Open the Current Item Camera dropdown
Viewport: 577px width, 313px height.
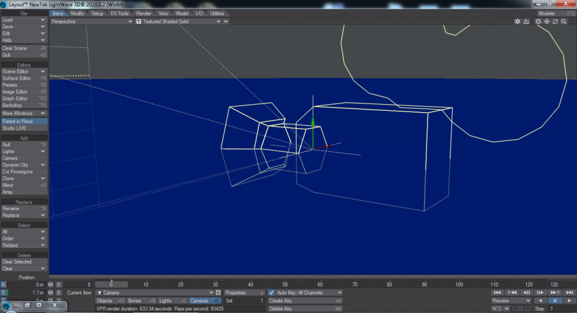156,293
